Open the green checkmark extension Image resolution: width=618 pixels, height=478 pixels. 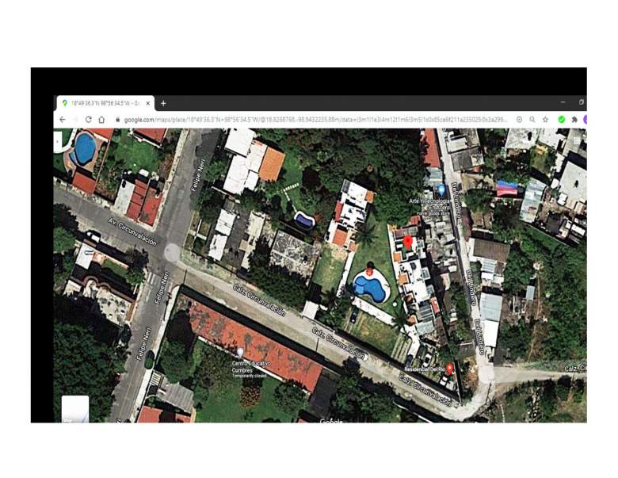[x=561, y=120]
